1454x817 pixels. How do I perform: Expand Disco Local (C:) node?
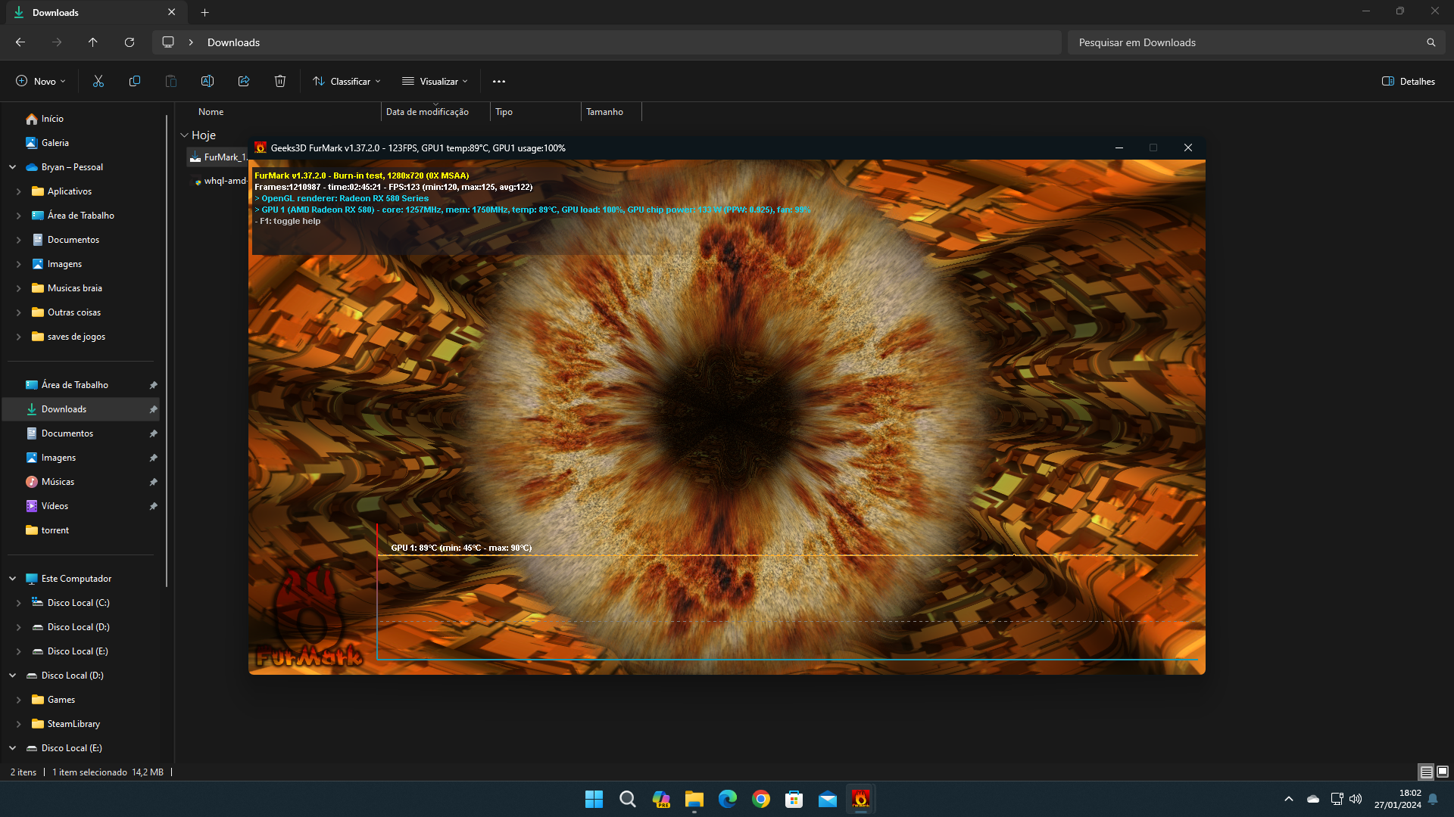[x=19, y=603]
